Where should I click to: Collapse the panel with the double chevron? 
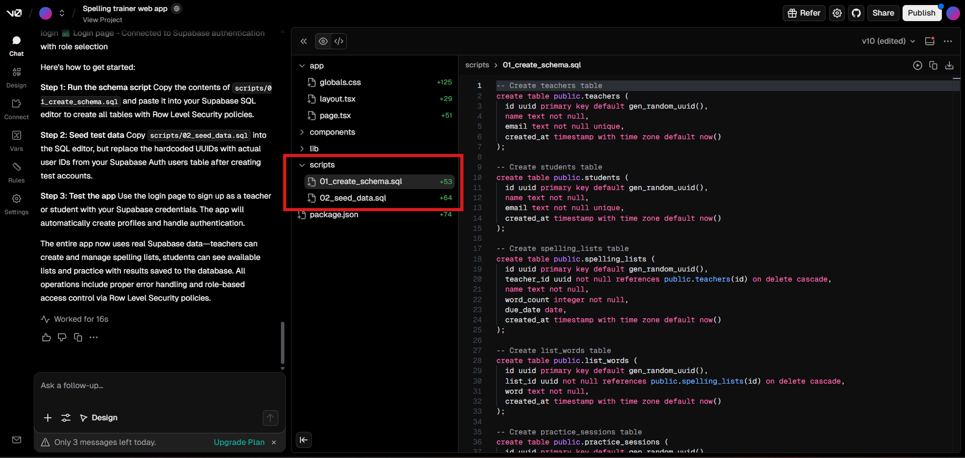point(304,41)
